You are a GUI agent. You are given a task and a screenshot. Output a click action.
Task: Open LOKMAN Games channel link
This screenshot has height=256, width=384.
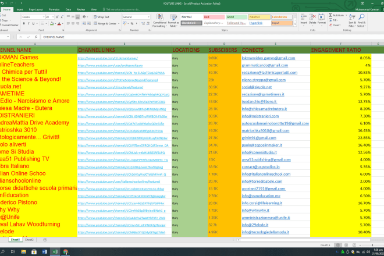pyautogui.click(x=108, y=58)
